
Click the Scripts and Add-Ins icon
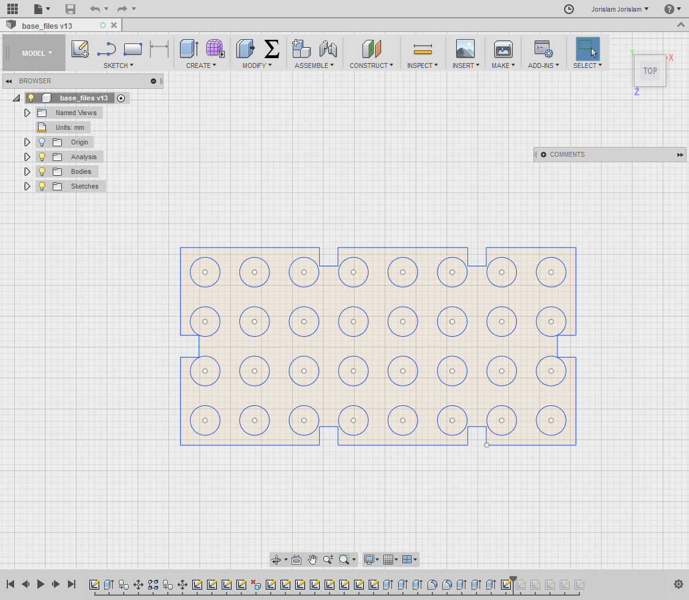coord(544,49)
